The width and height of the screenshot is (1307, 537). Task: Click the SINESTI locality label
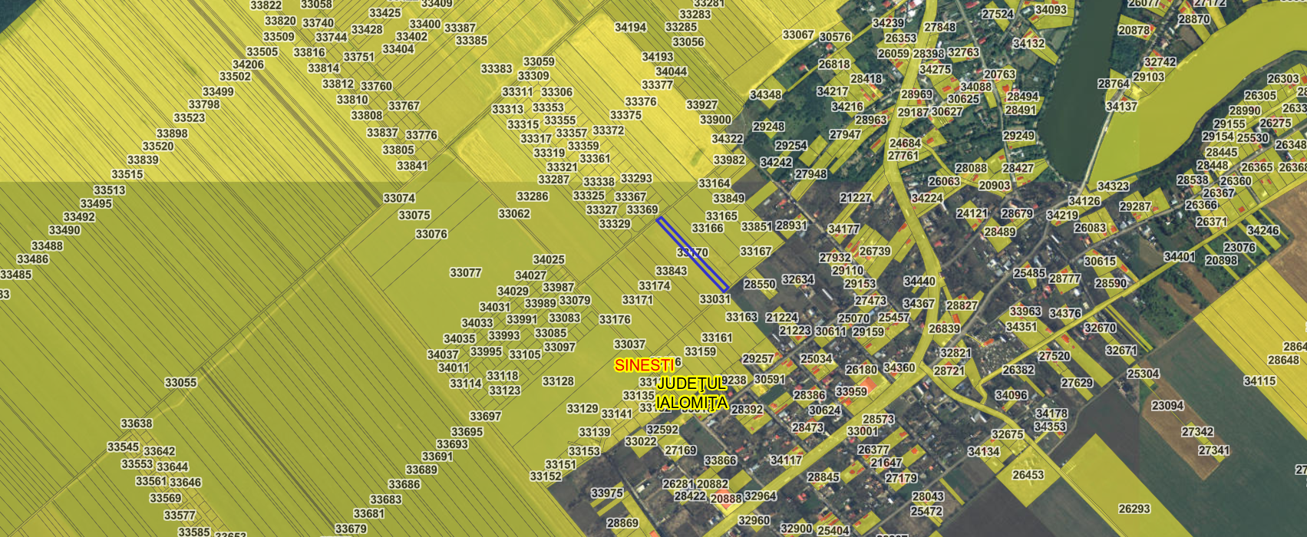click(x=644, y=366)
